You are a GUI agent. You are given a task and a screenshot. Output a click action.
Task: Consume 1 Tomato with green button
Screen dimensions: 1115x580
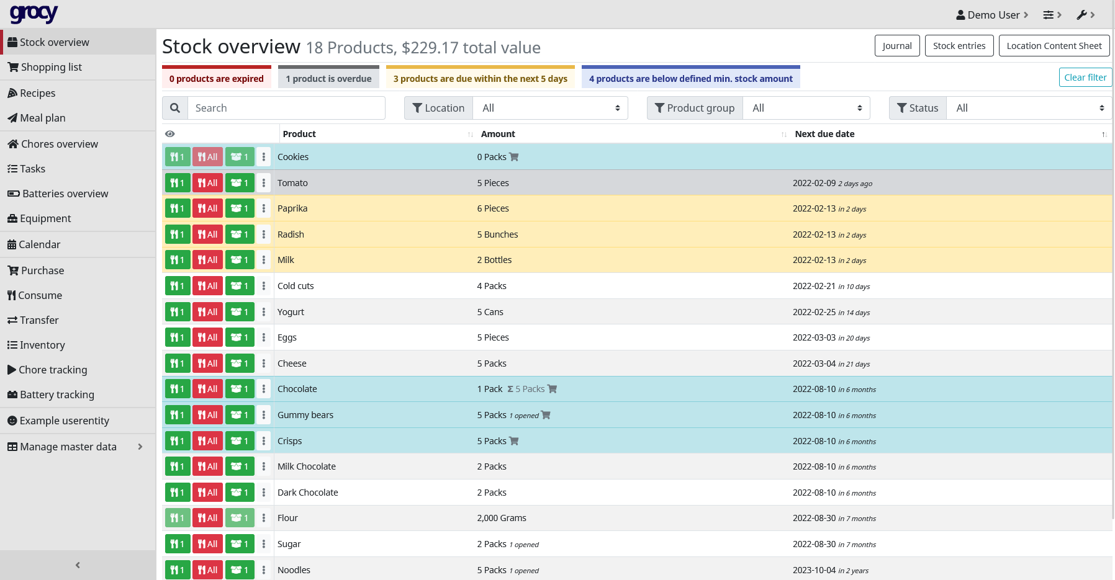178,183
